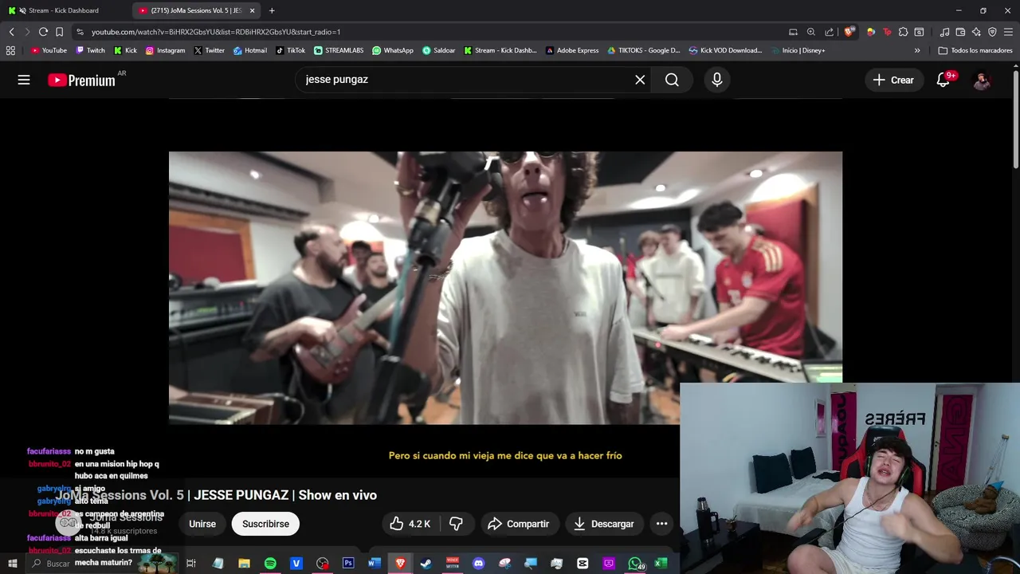Open Leo AI sparkle icon
This screenshot has height=574, width=1020.
click(976, 32)
